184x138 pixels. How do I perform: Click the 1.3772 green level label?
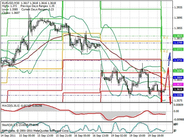click(x=178, y=49)
